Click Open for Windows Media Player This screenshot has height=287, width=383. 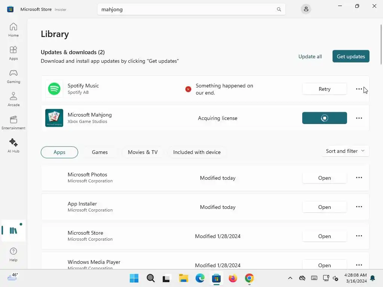click(324, 265)
